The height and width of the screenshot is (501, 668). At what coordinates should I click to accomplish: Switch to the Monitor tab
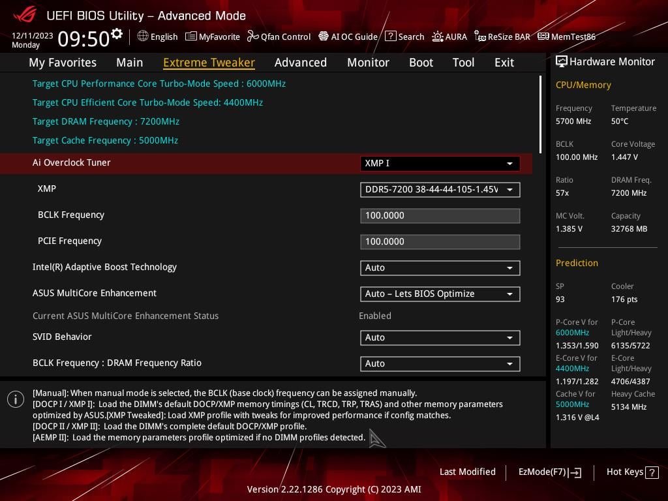tap(368, 63)
